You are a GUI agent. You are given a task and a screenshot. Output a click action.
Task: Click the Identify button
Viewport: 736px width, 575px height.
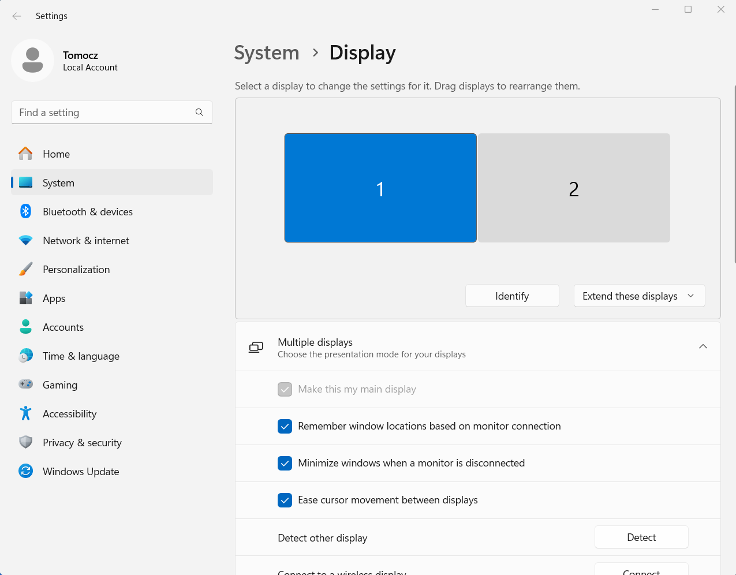tap(512, 296)
